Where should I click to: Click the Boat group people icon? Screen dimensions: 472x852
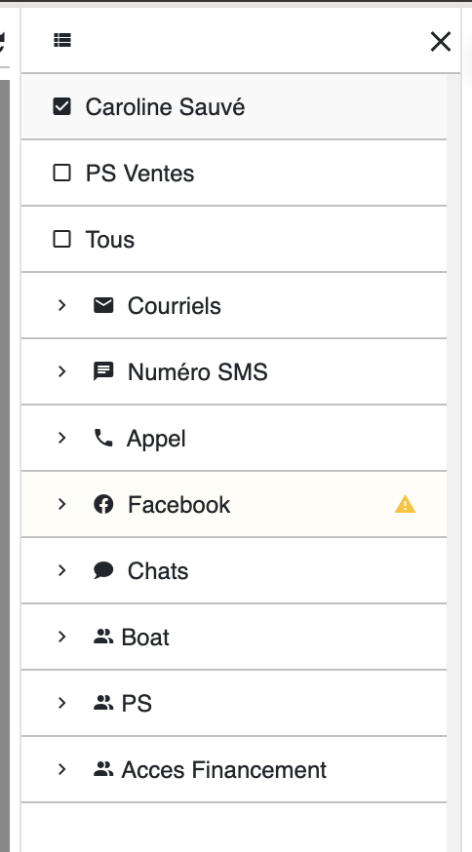tap(103, 637)
